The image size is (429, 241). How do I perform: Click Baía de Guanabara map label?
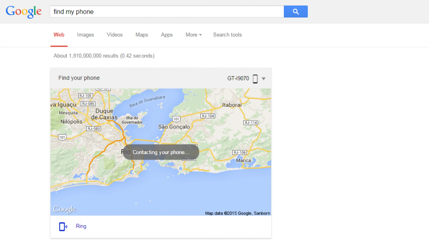click(147, 101)
